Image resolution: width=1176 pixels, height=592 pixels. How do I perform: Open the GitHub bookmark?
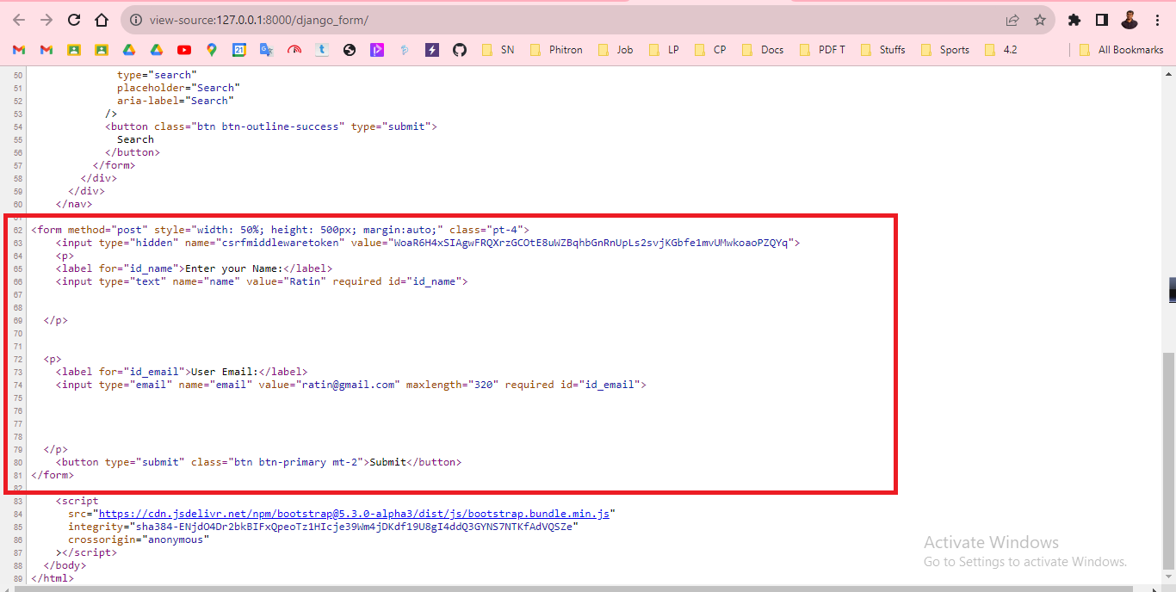coord(460,50)
